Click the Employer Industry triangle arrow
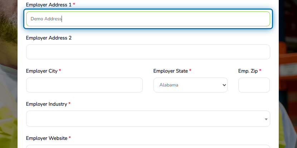 266,119
